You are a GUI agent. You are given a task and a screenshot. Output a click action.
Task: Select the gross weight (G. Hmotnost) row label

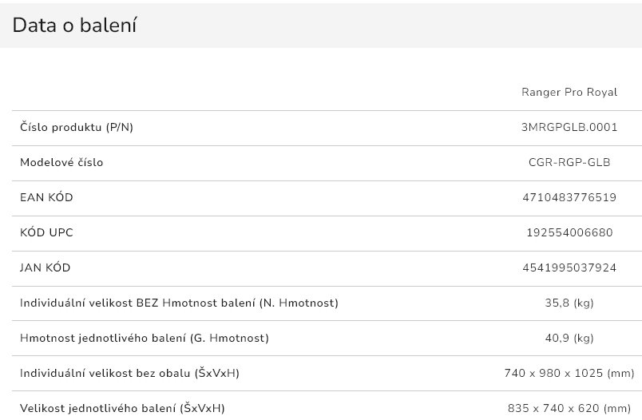[145, 338]
